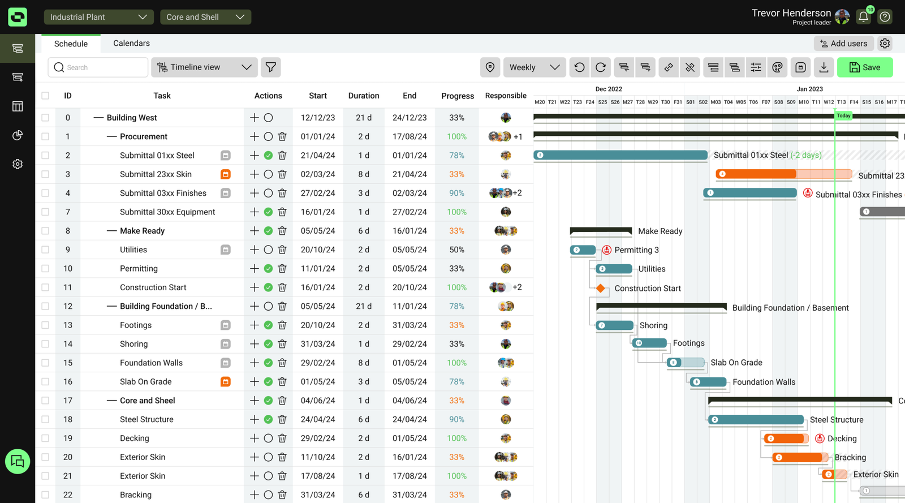Screen dimensions: 905x503
Task: Tick the checkbox for Core and Sheel row
Action: coord(45,401)
